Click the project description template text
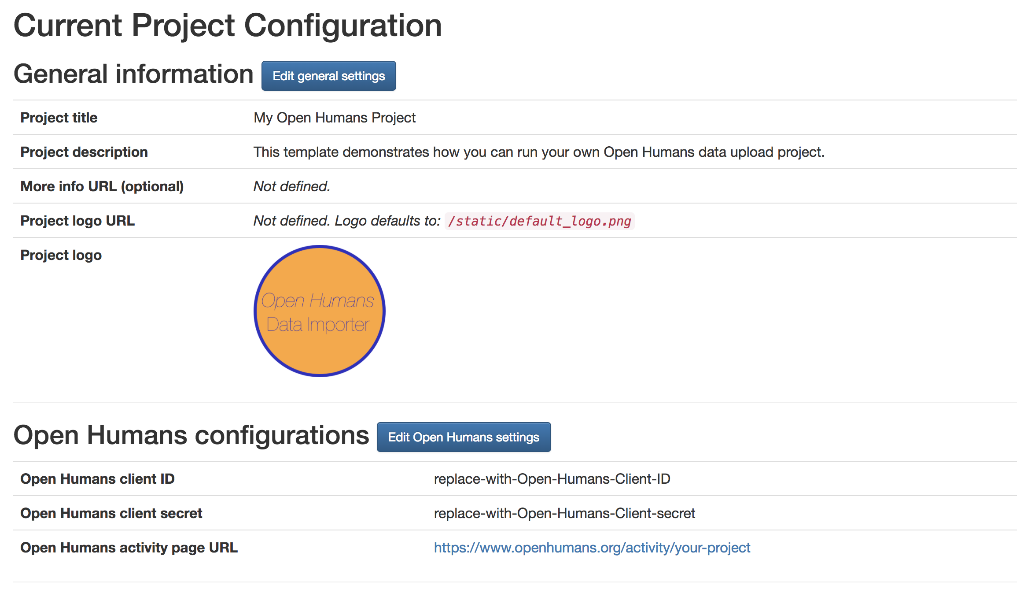This screenshot has height=593, width=1031. point(538,152)
